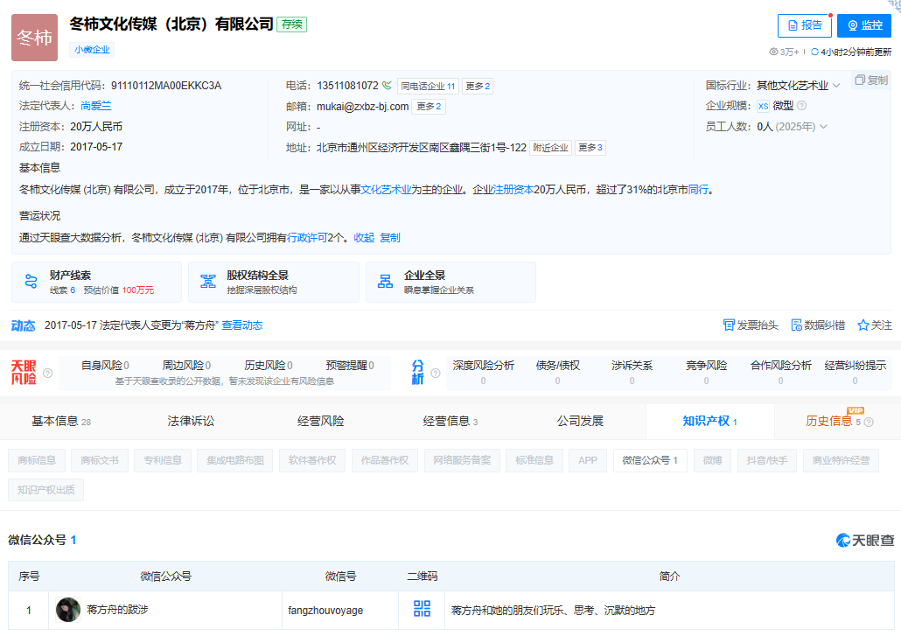Click 发票抬头 invoice icon
Viewport: 901px width, 643px height.
(x=729, y=325)
